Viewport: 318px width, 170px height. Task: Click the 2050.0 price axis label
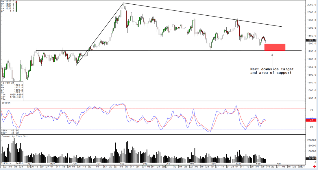(x=311, y=4)
